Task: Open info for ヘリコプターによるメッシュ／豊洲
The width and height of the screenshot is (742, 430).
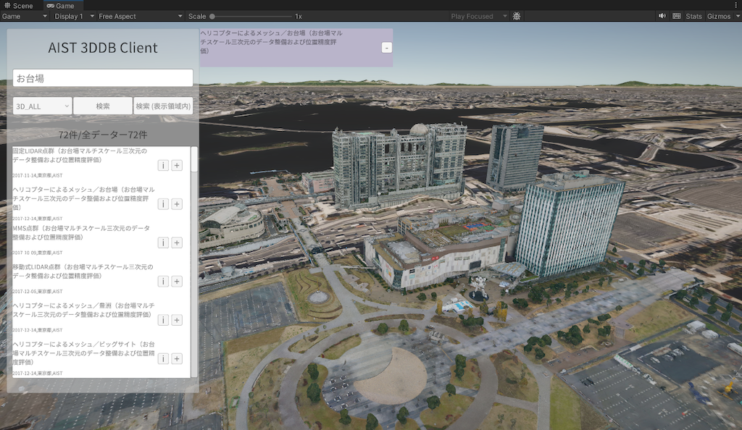Action: point(163,321)
